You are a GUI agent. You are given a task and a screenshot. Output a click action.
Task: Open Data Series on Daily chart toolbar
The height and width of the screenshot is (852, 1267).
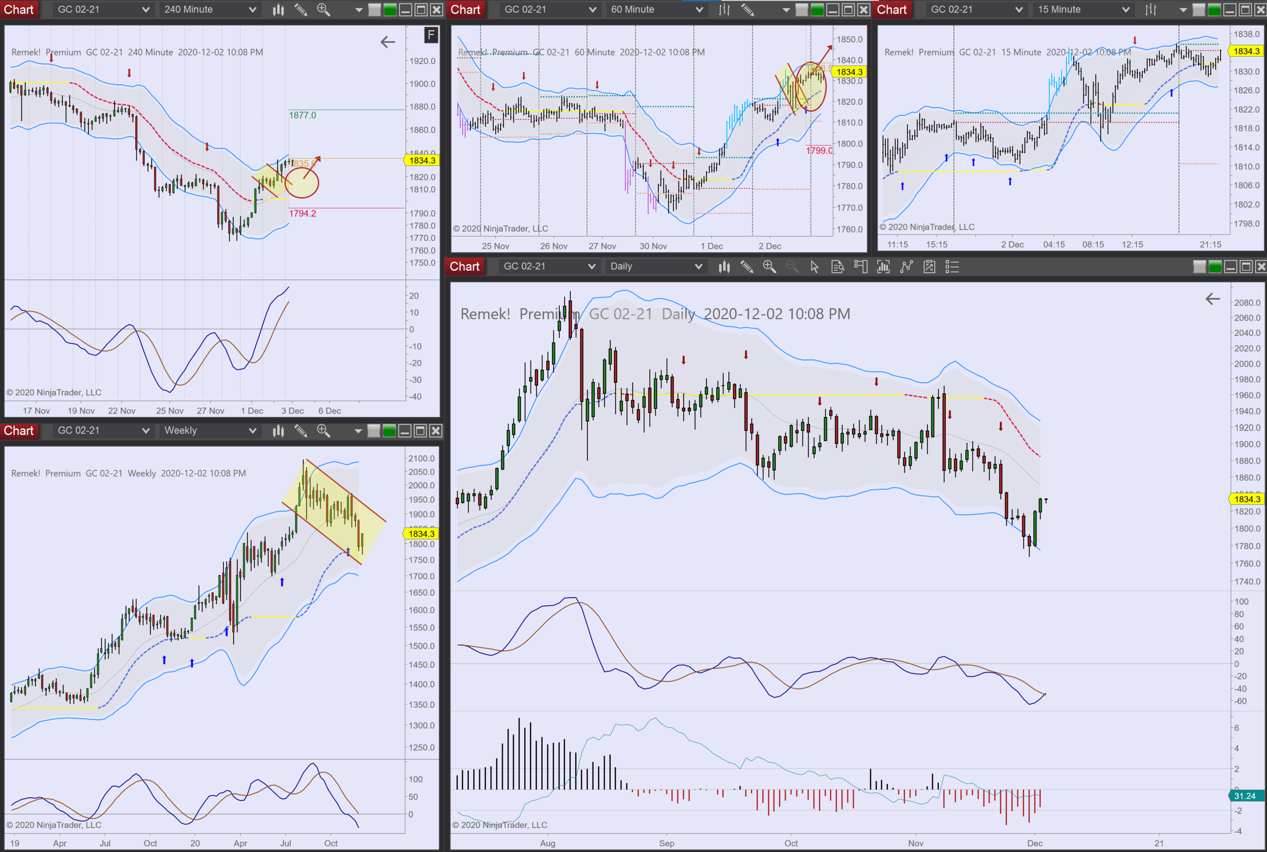click(724, 266)
